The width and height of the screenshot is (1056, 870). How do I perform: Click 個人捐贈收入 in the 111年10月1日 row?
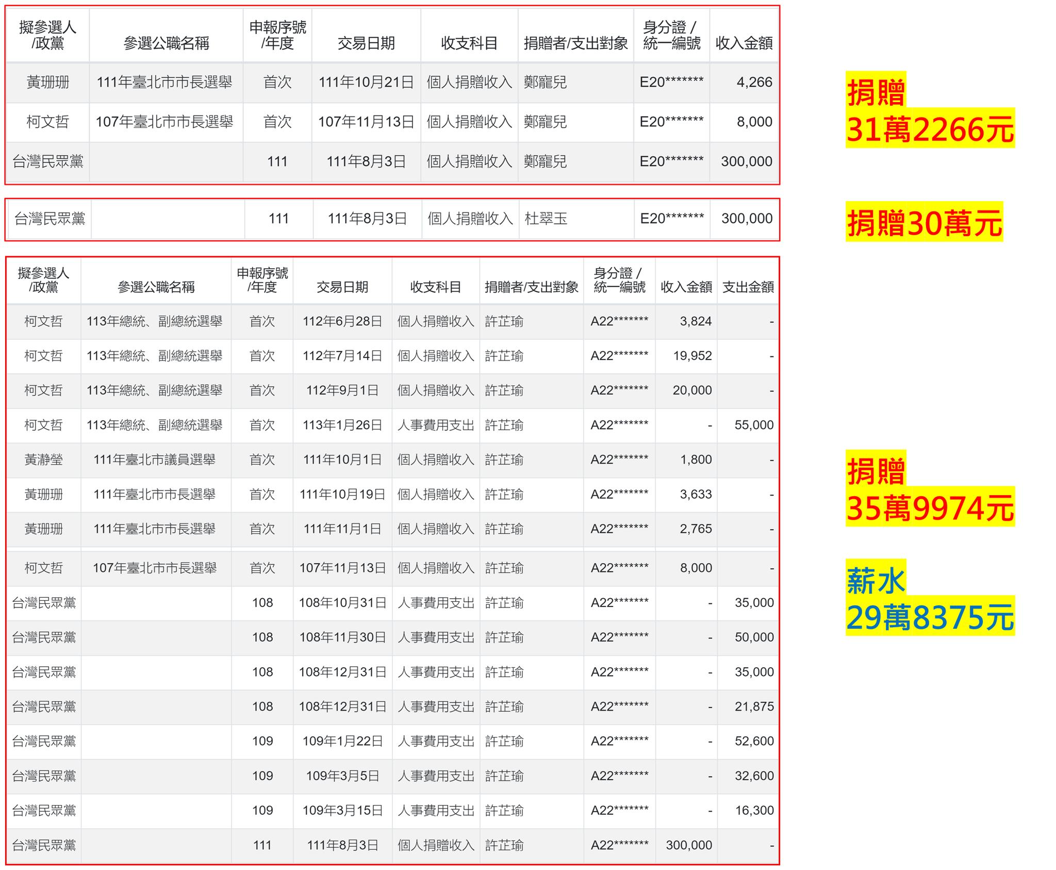(436, 459)
